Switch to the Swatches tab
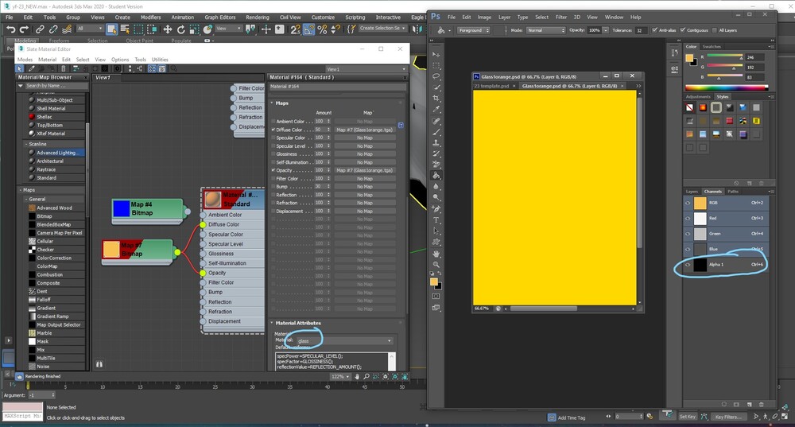The height and width of the screenshot is (427, 795). (712, 47)
